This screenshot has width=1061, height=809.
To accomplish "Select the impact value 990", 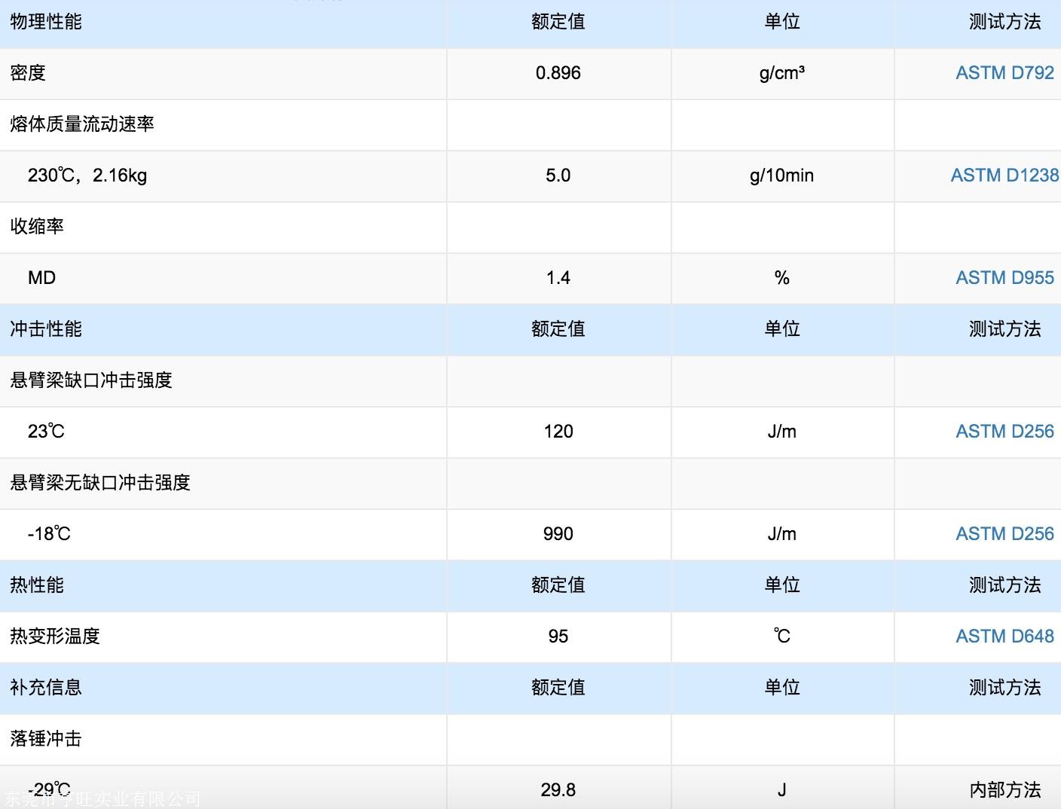I will point(558,534).
